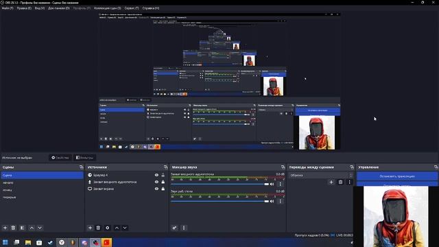The height and width of the screenshot is (247, 439).
Task: Select the Браузер 4 source row
Action: tap(126, 175)
